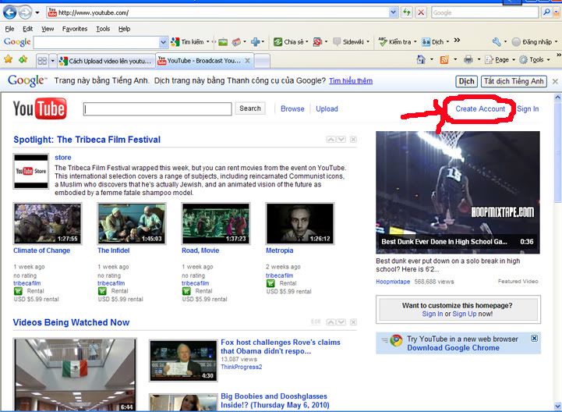This screenshot has width=562, height=412.
Task: Play the Best Dunk Ever featured video
Action: pyautogui.click(x=458, y=193)
